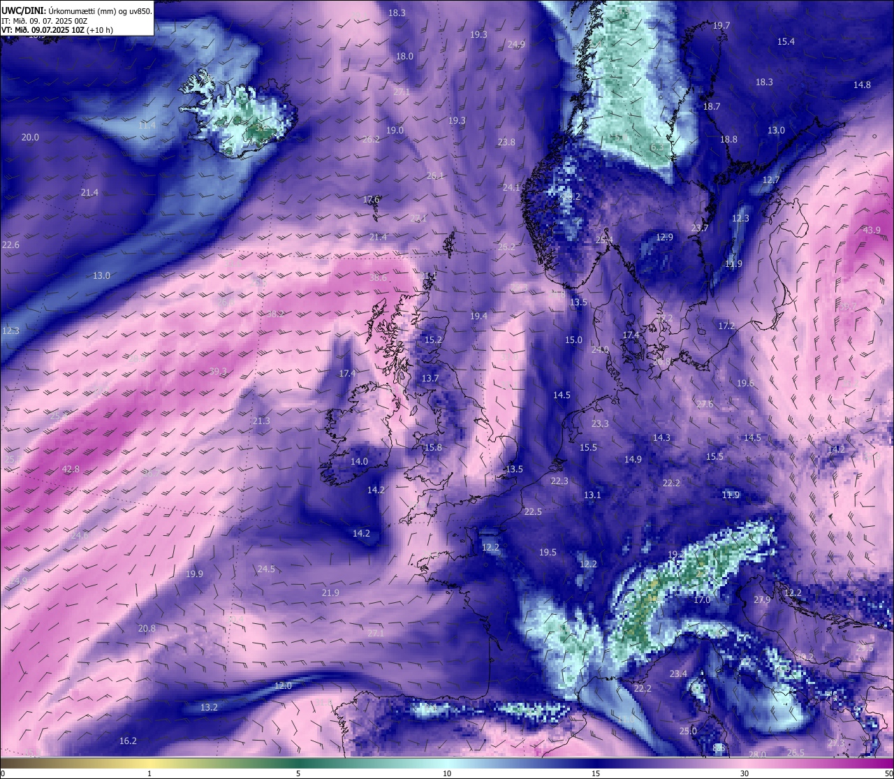Click the 20.0 value west of Iceland
This screenshot has width=894, height=779.
tap(30, 137)
